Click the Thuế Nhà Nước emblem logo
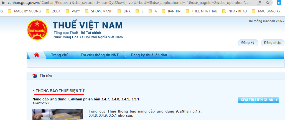 [37, 30]
